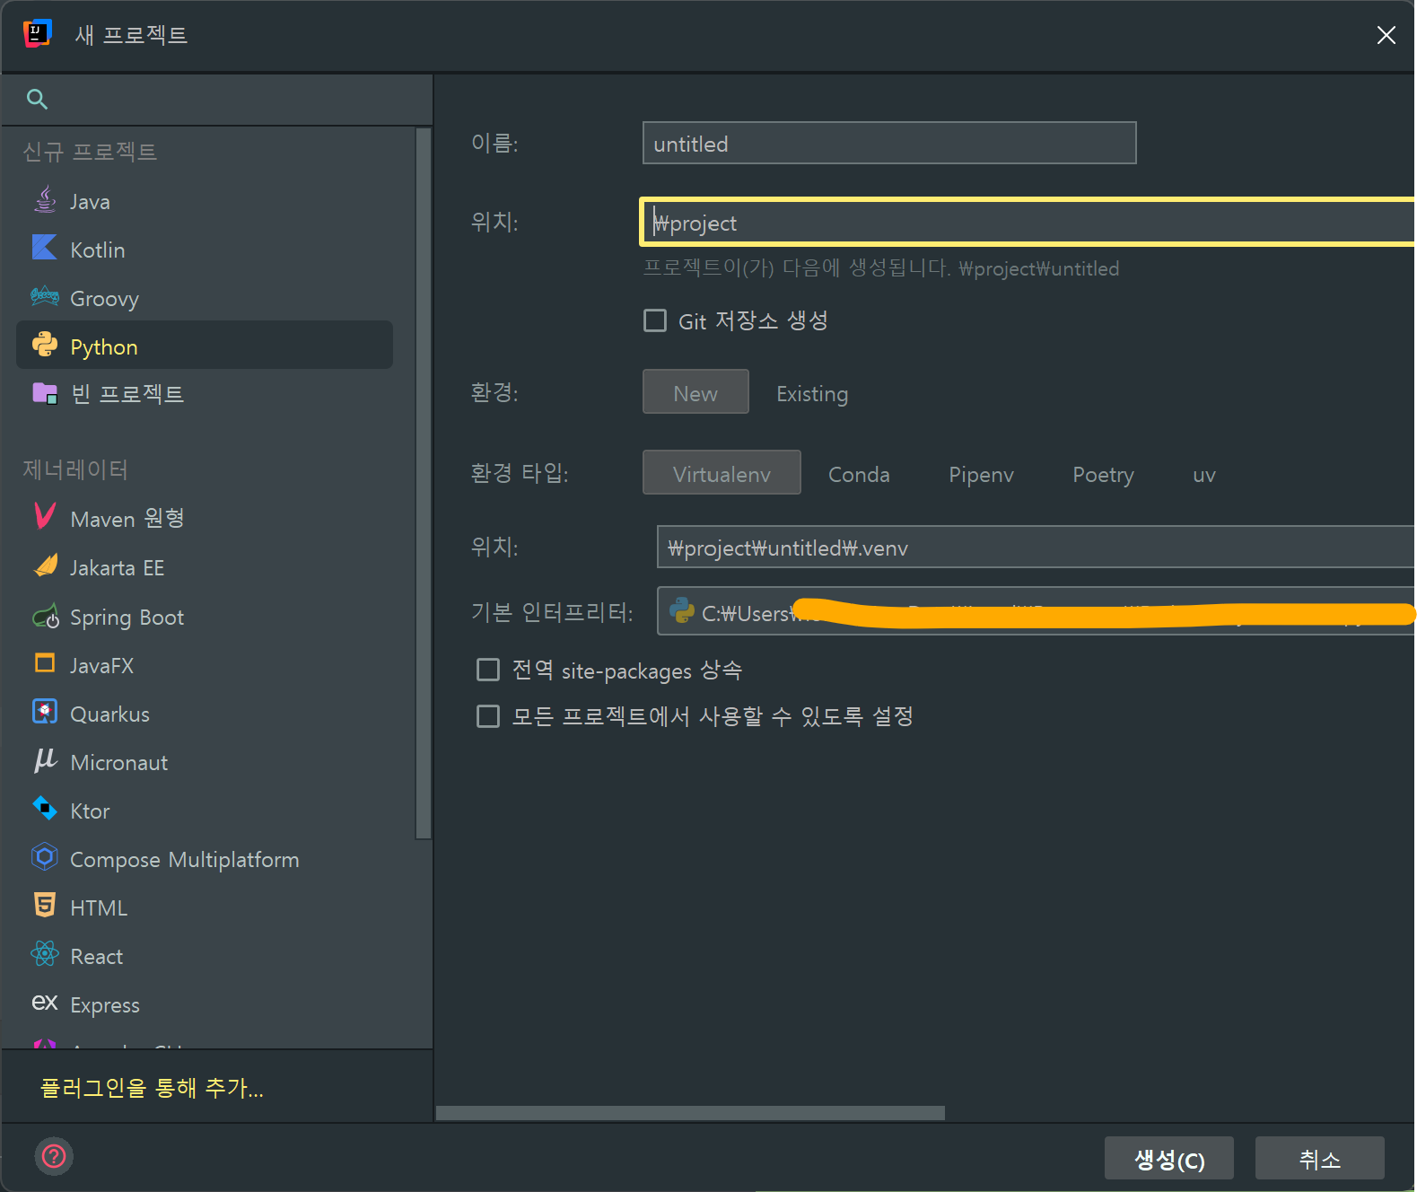Select Kotlin project type
This screenshot has height=1192, width=1417.
tap(205, 250)
